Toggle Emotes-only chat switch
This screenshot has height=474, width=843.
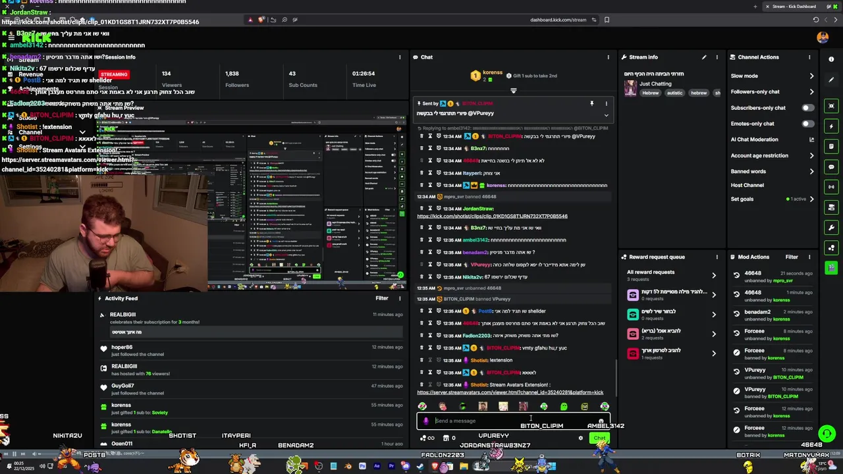(807, 124)
